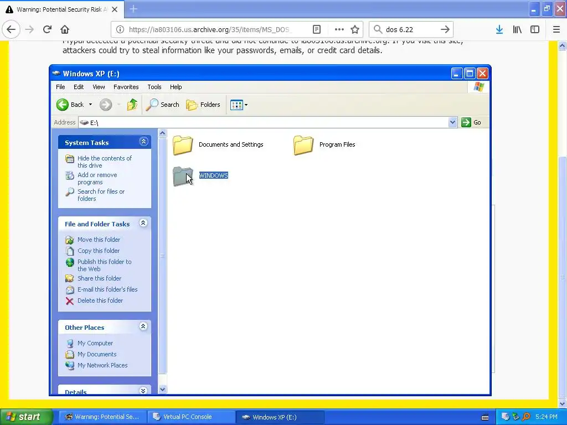Click Move this folder
This screenshot has height=425, width=567.
pos(99,240)
